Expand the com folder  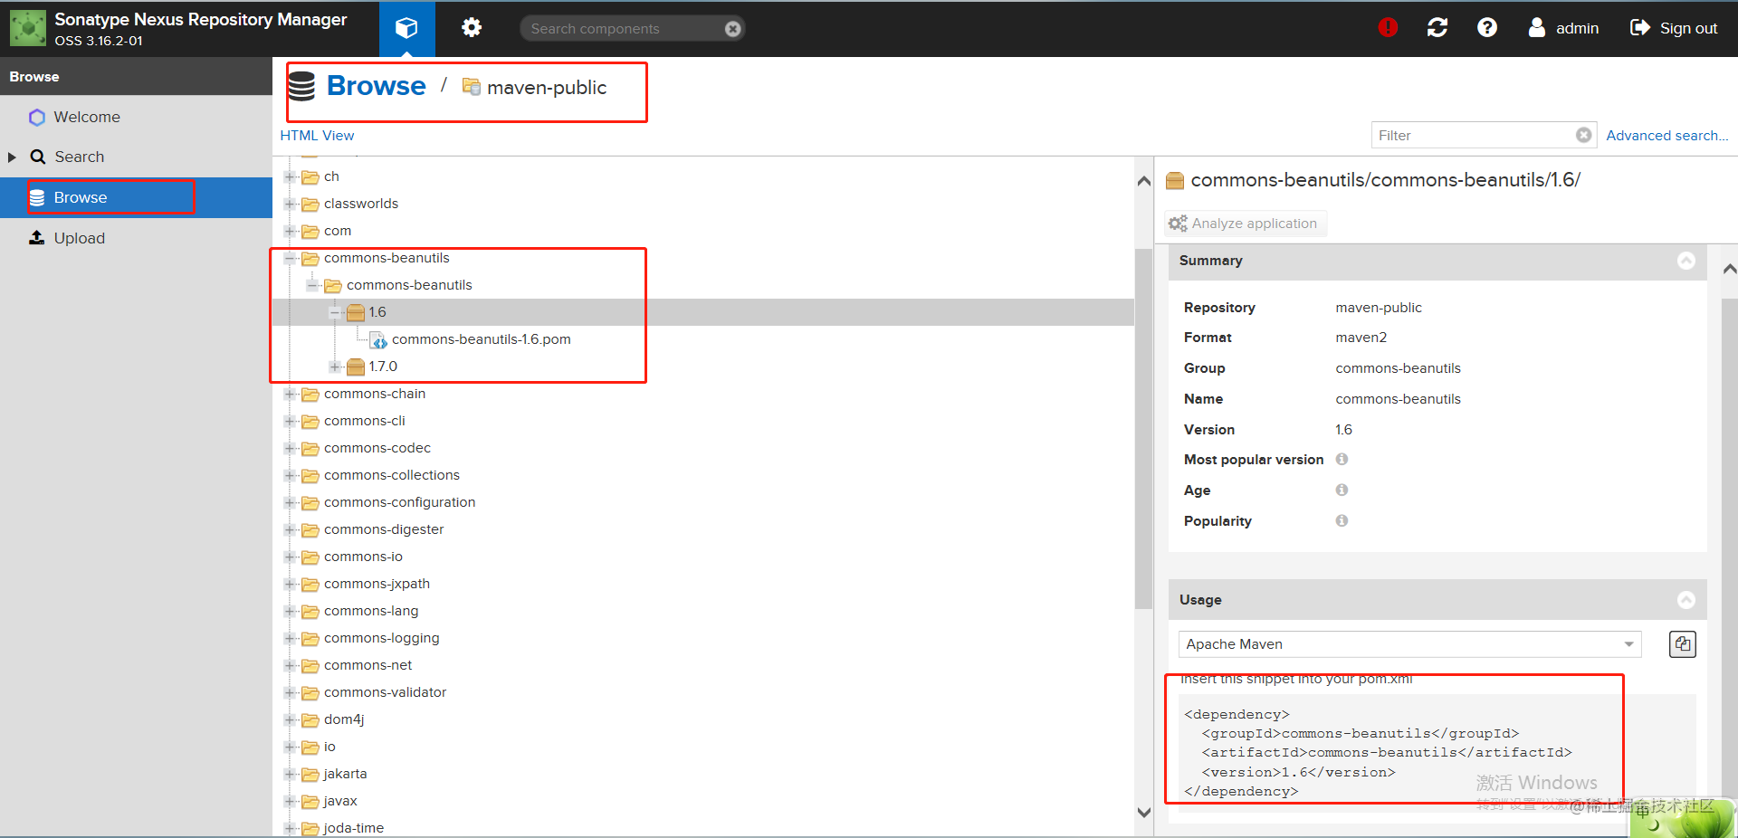point(291,231)
